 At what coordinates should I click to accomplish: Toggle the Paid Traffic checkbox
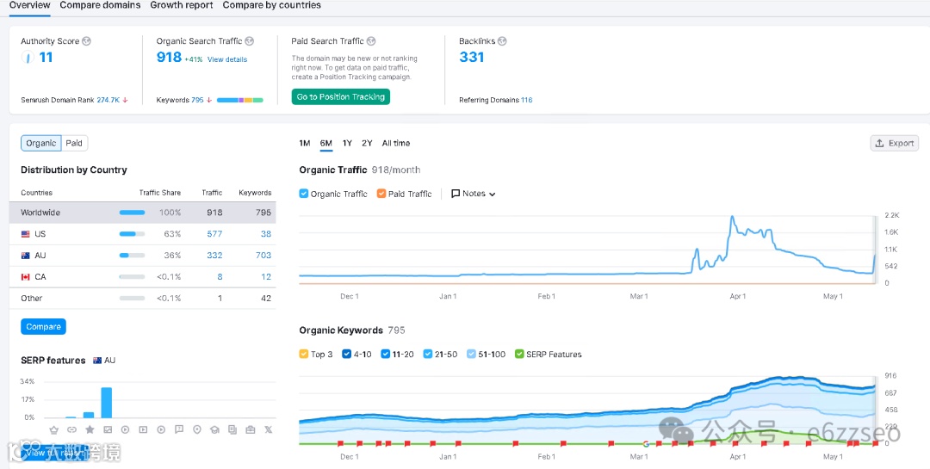tap(381, 194)
